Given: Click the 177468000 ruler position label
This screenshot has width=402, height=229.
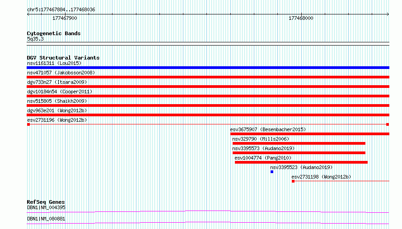Looking at the screenshot, I should point(301,18).
